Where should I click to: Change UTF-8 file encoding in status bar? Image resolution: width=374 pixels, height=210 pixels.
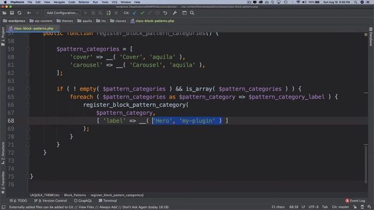313,207
